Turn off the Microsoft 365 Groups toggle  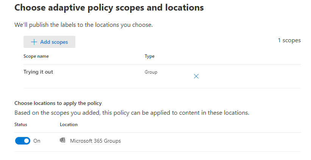pos(23,141)
